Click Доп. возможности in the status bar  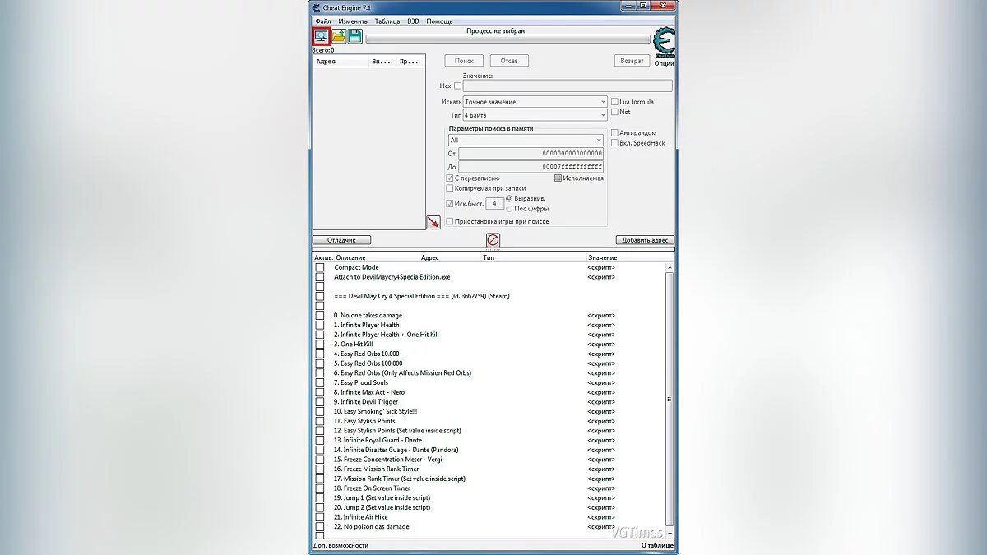coord(341,545)
